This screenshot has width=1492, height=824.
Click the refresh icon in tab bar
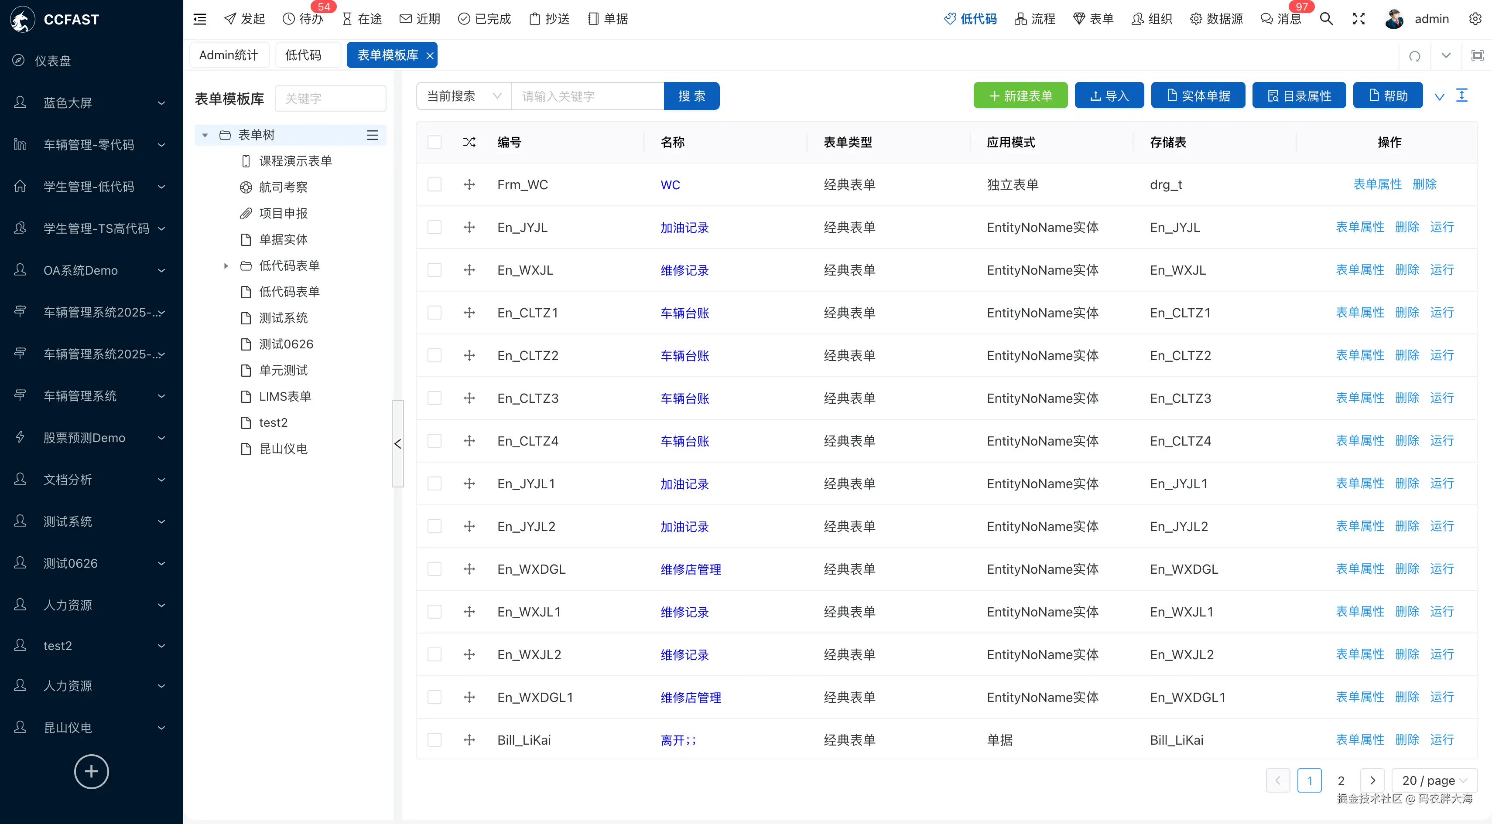click(x=1414, y=55)
